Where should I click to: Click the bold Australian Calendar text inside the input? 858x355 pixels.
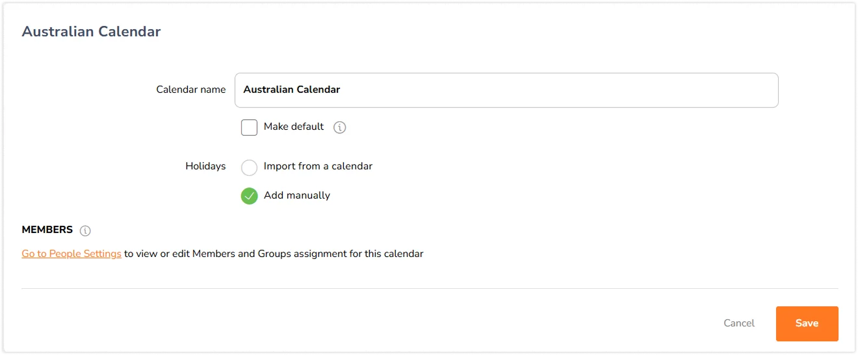[x=291, y=90]
